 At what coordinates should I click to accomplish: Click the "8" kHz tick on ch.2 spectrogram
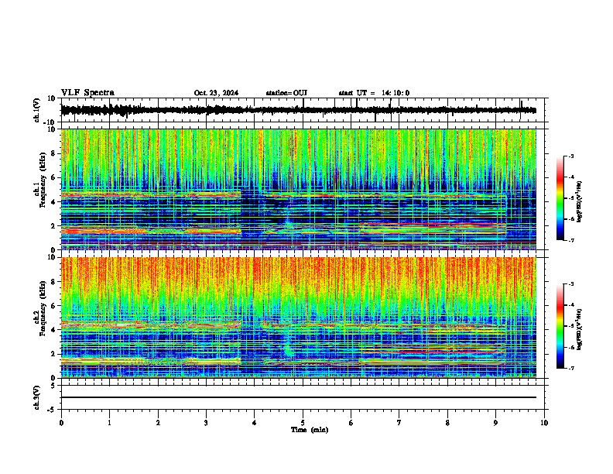point(53,282)
